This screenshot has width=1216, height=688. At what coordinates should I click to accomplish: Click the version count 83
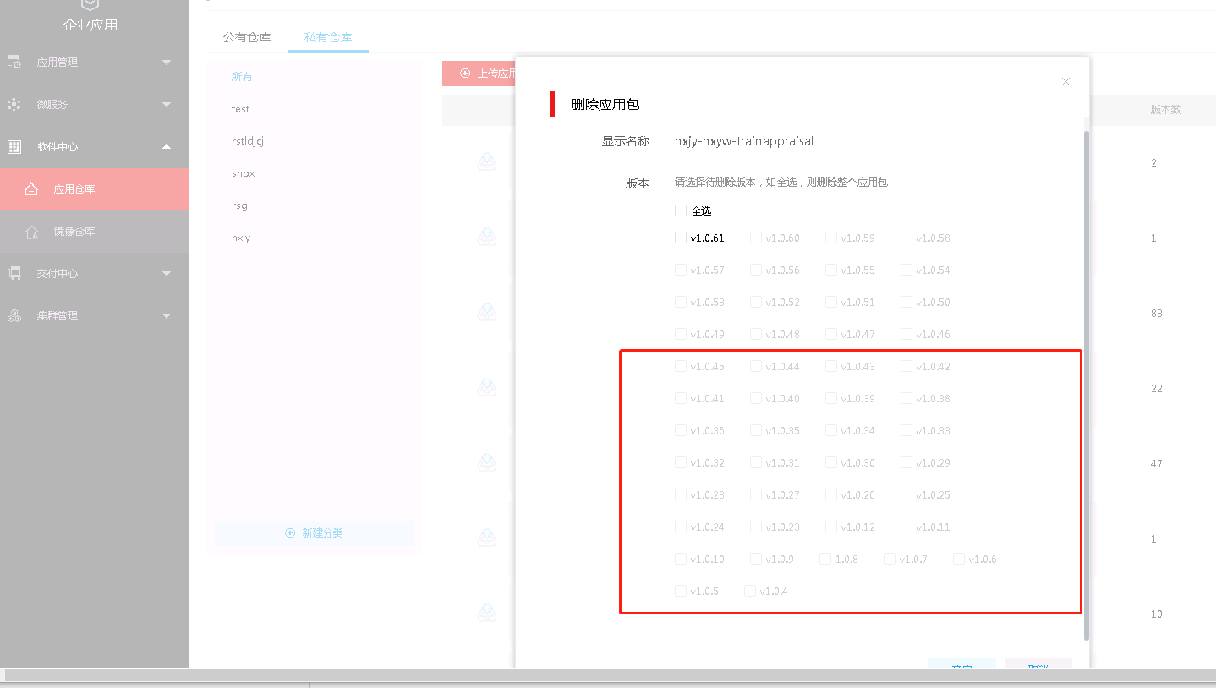(1157, 314)
